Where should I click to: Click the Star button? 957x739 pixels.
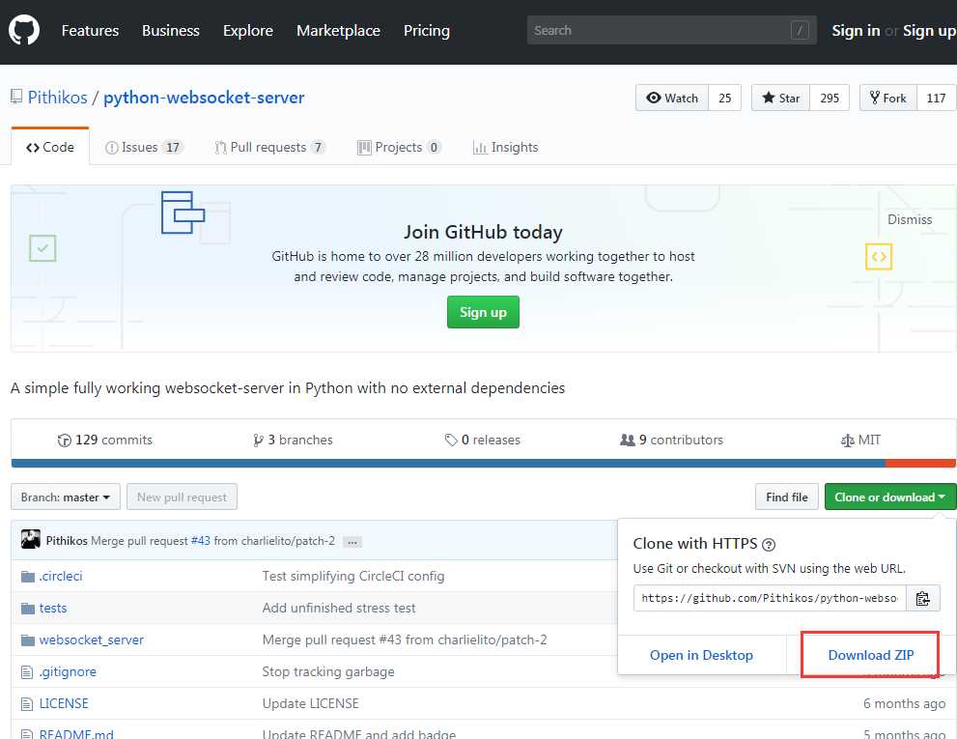(780, 98)
